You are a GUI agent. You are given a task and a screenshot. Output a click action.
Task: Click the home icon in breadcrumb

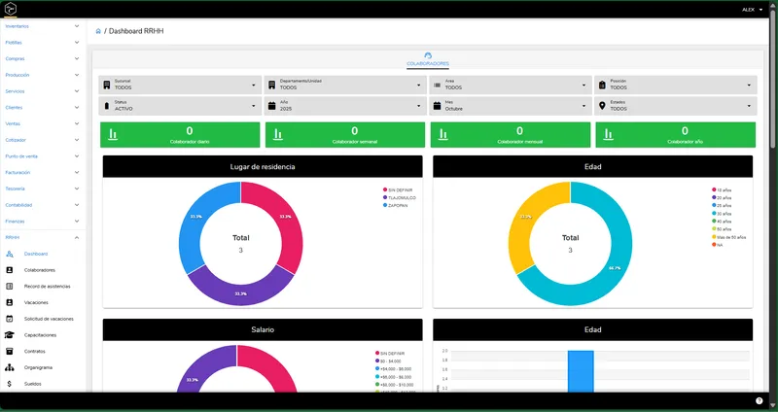(98, 31)
